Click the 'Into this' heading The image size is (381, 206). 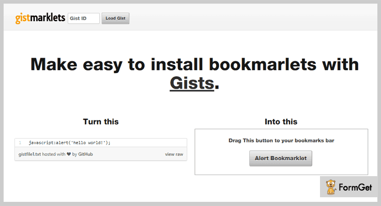[281, 122]
